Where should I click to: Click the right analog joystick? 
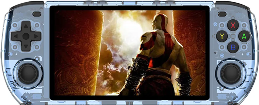coord(231,73)
